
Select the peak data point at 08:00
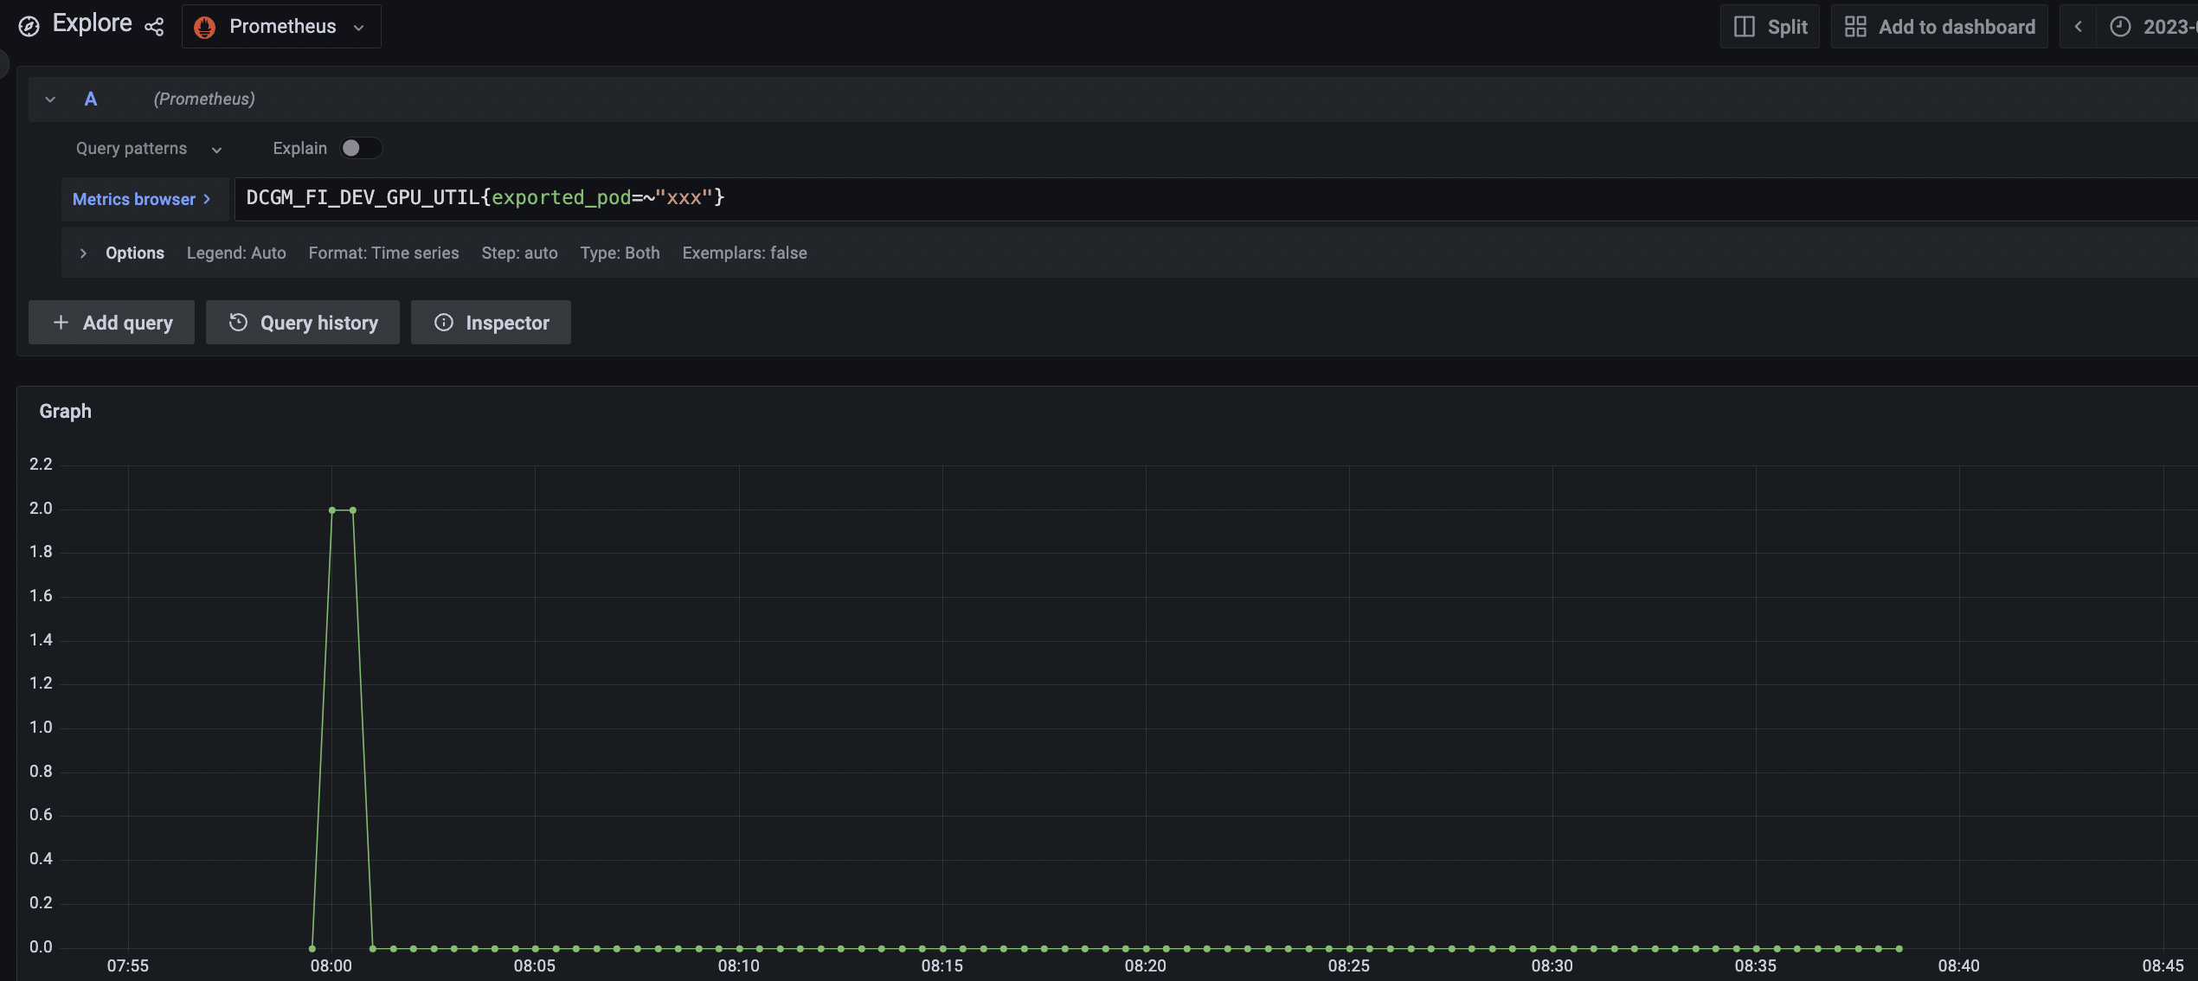click(333, 510)
